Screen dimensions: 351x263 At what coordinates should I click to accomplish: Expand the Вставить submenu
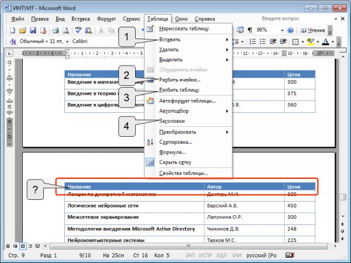coord(188,40)
